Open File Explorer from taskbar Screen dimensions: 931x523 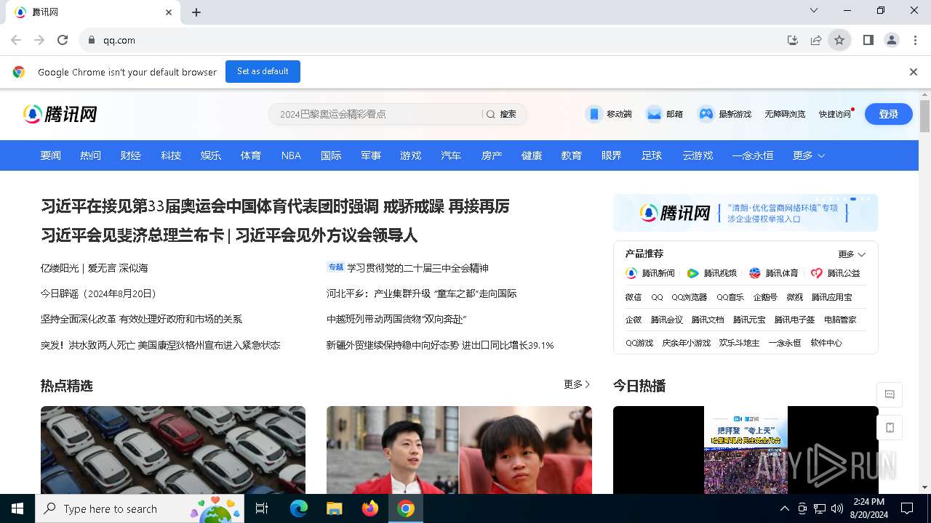point(334,508)
